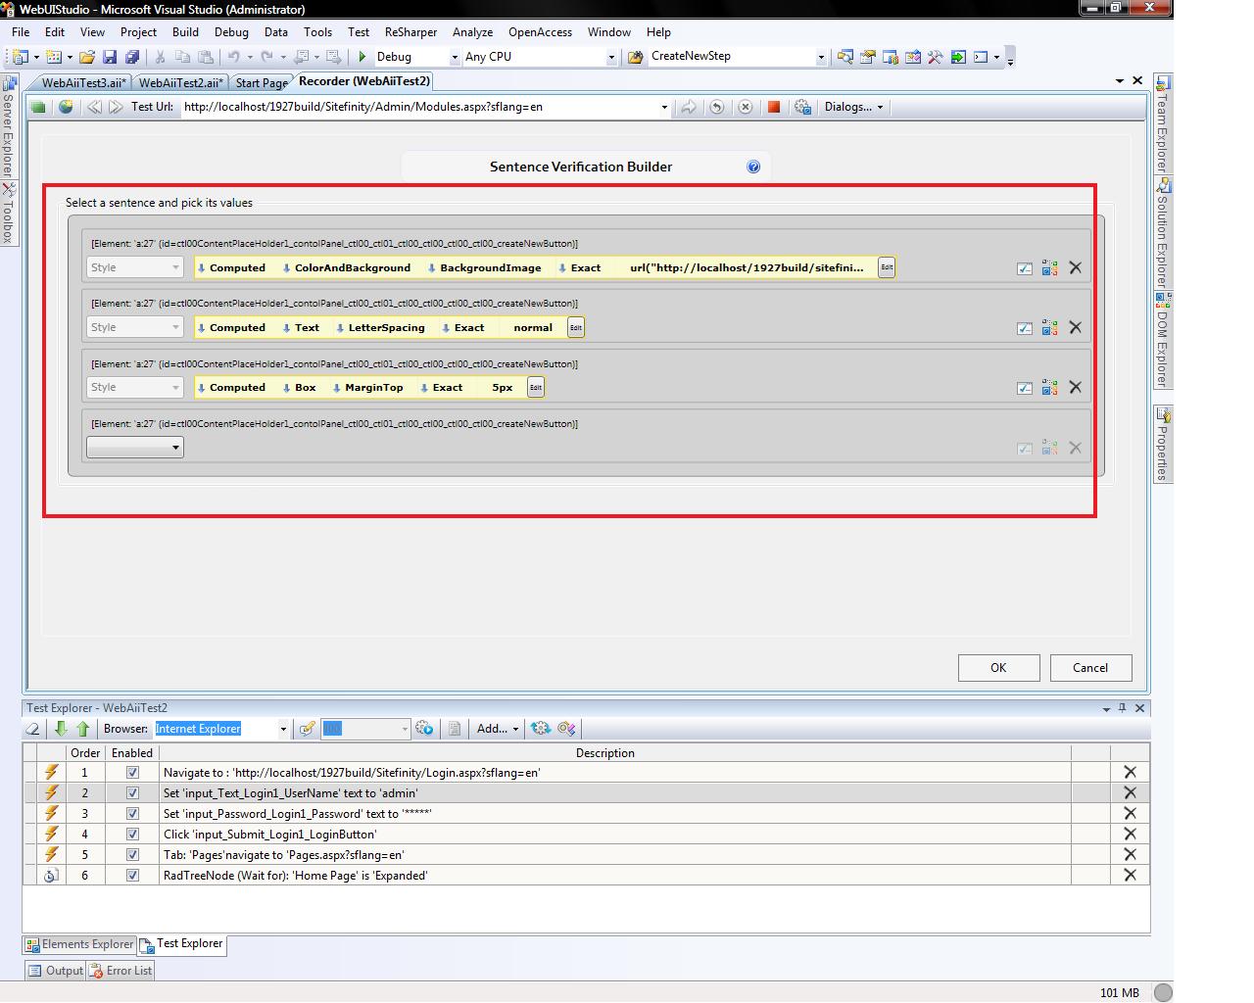Viewport: 1254px width, 1003px height.
Task: Click Save All icon in toolbar
Action: (131, 57)
